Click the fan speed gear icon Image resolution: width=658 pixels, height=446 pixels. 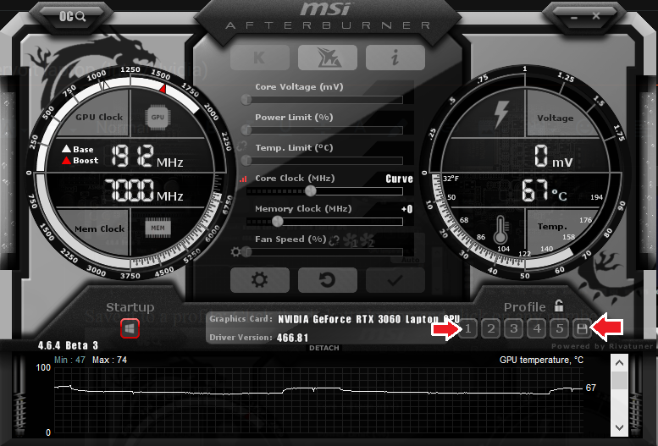pos(235,251)
